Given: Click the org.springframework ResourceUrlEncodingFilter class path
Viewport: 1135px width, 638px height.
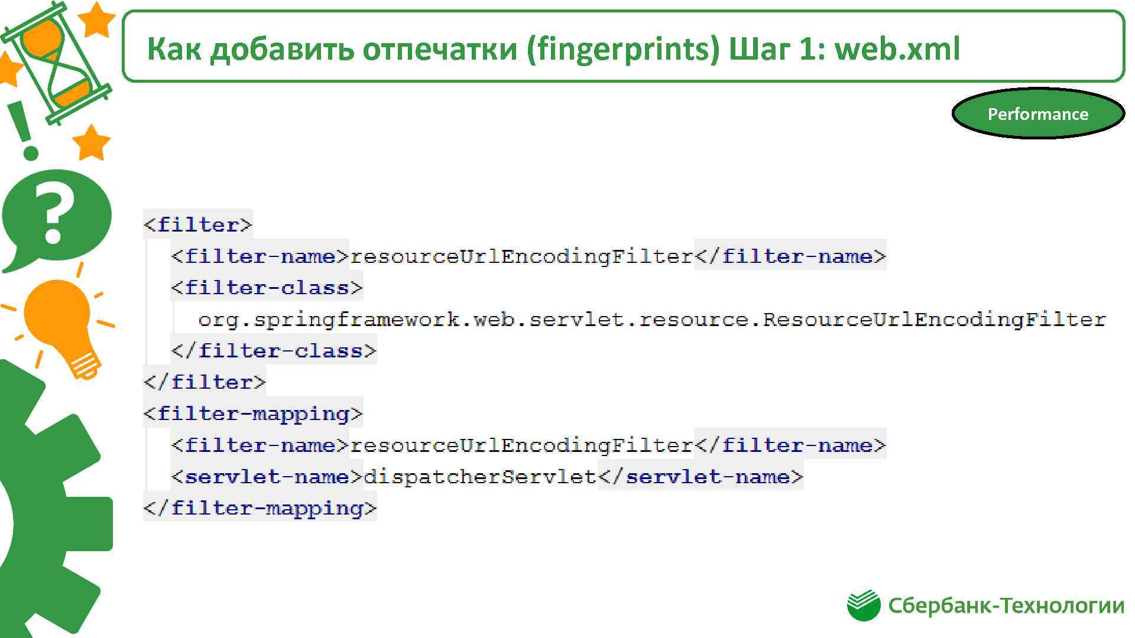Looking at the screenshot, I should (x=651, y=320).
